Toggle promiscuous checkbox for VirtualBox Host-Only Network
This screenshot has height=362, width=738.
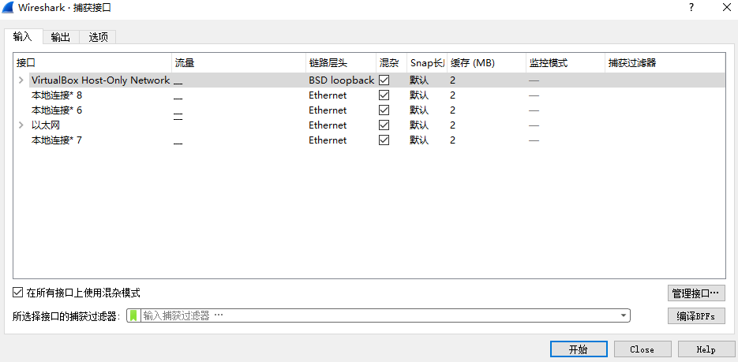click(x=384, y=80)
